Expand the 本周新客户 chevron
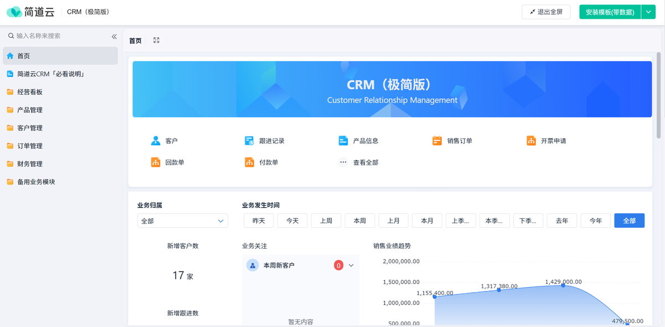The image size is (665, 327). pyautogui.click(x=351, y=265)
